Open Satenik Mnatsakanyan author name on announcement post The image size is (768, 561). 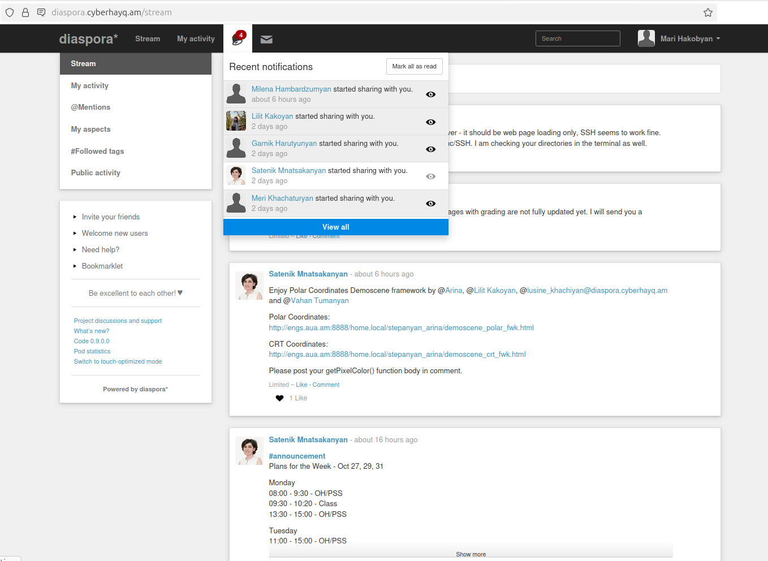(x=308, y=440)
